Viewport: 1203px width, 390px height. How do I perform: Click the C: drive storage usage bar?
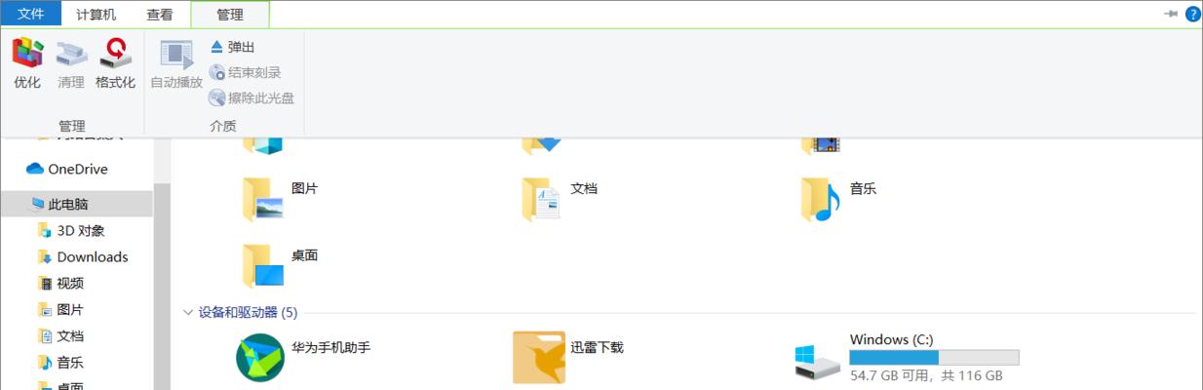click(x=934, y=358)
